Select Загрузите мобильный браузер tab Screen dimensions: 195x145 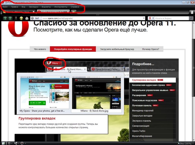pos(117,49)
